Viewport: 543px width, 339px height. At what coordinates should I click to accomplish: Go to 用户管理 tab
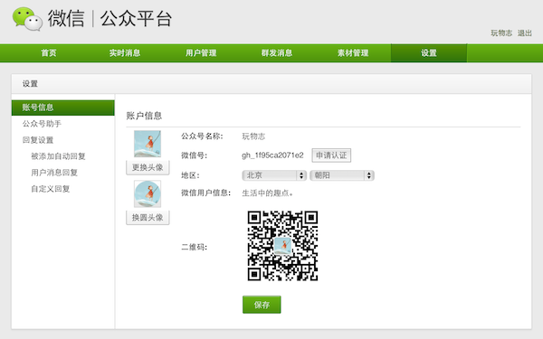click(x=201, y=53)
